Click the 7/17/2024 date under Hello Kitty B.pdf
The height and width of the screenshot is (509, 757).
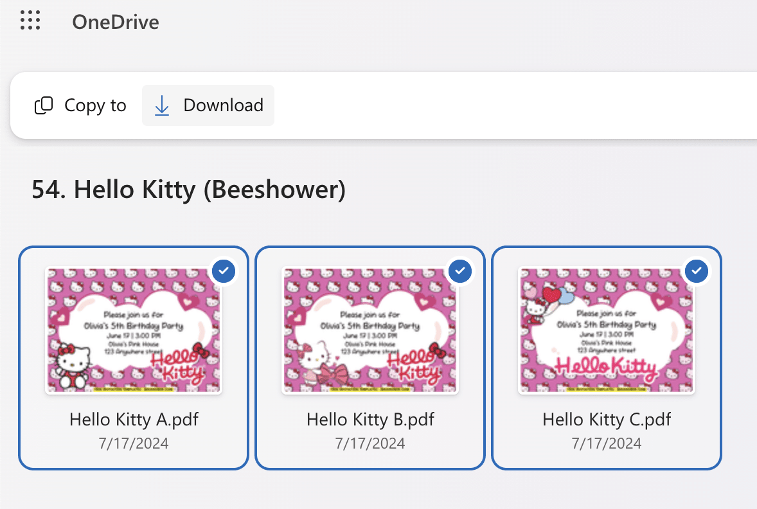[370, 443]
